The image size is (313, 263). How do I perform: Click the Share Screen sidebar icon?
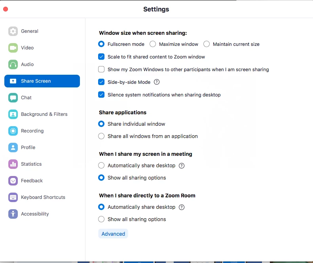pyautogui.click(x=13, y=81)
